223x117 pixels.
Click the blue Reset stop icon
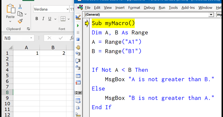pos(78,39)
